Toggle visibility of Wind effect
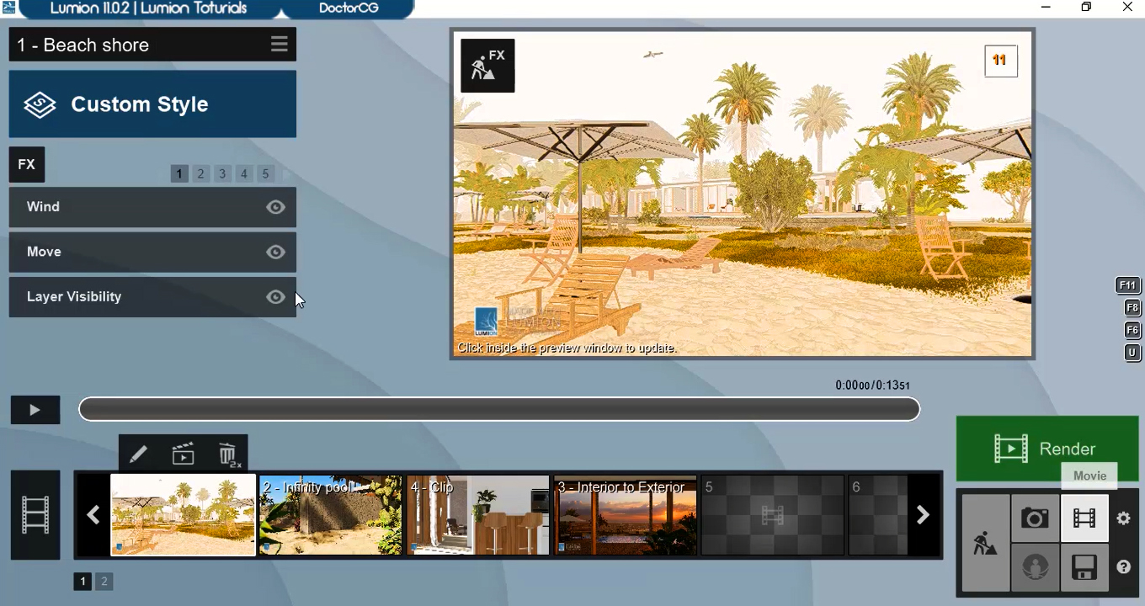The width and height of the screenshot is (1145, 606). point(276,207)
